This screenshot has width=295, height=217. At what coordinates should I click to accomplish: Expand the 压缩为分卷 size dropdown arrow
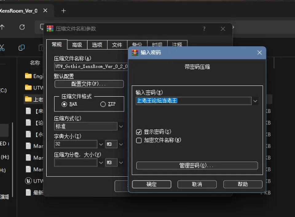click(101, 162)
